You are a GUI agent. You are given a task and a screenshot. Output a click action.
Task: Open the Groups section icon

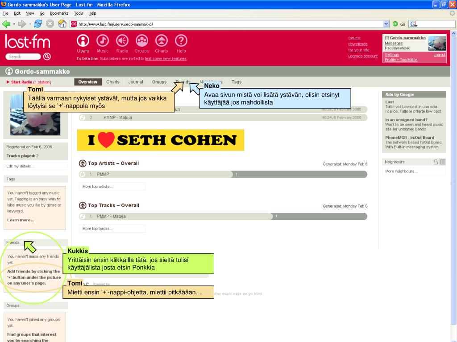click(141, 41)
